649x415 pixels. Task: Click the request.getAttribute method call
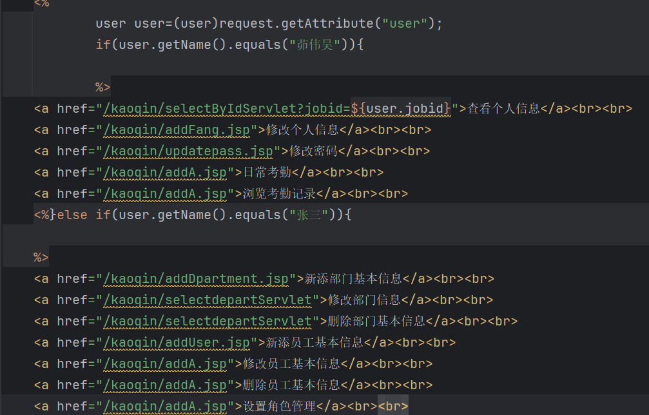(x=296, y=23)
